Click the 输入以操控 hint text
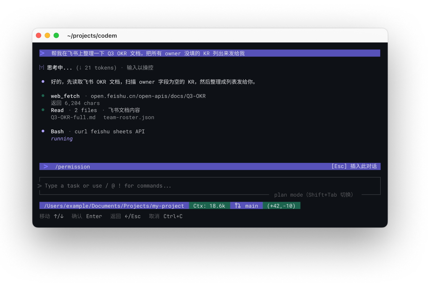This screenshot has height=288, width=432. (140, 68)
